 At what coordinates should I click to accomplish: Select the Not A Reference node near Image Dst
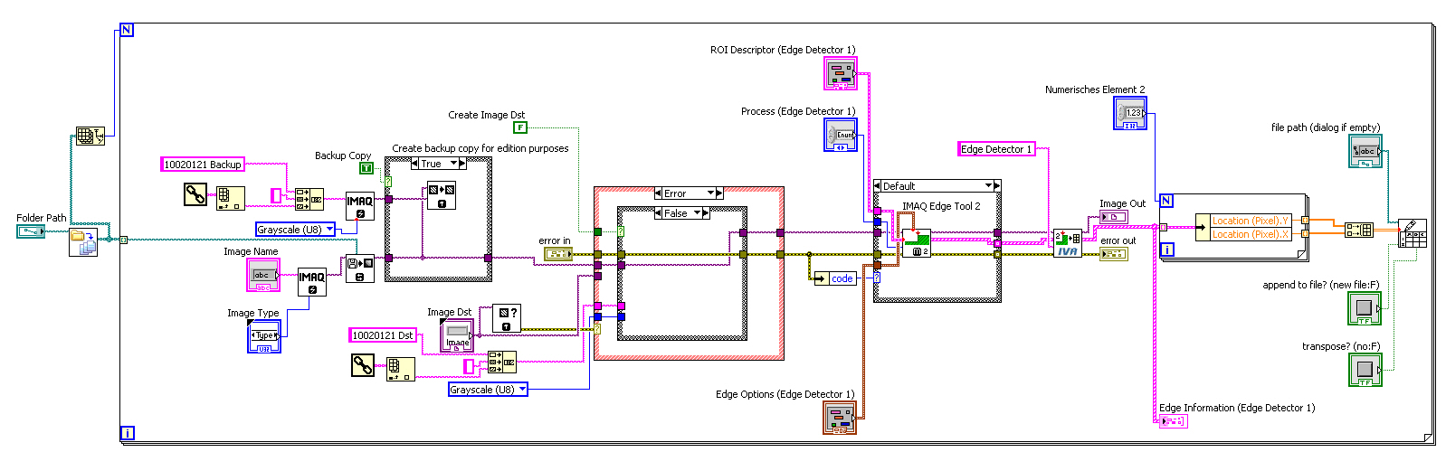pos(507,318)
